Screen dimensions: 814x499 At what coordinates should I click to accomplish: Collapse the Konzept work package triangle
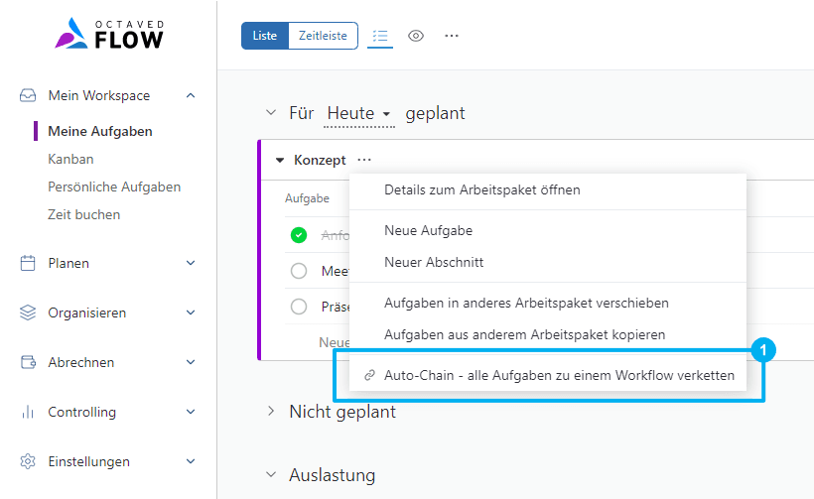click(x=280, y=160)
